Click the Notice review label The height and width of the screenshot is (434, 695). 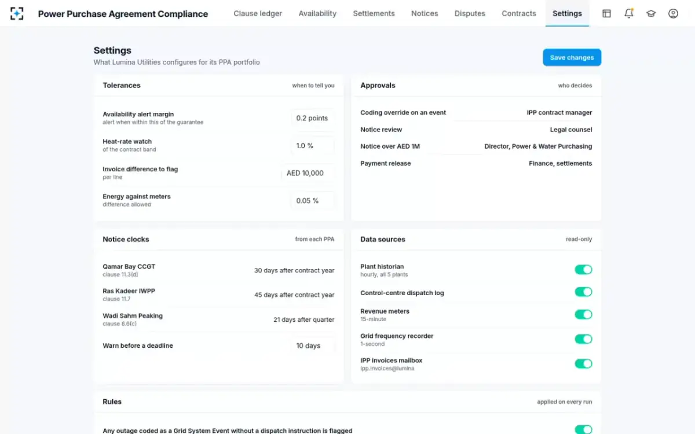(381, 130)
